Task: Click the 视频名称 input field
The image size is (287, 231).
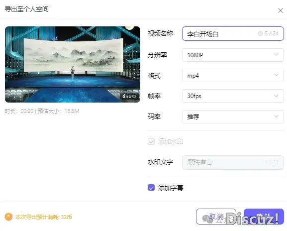Action: pyautogui.click(x=233, y=33)
